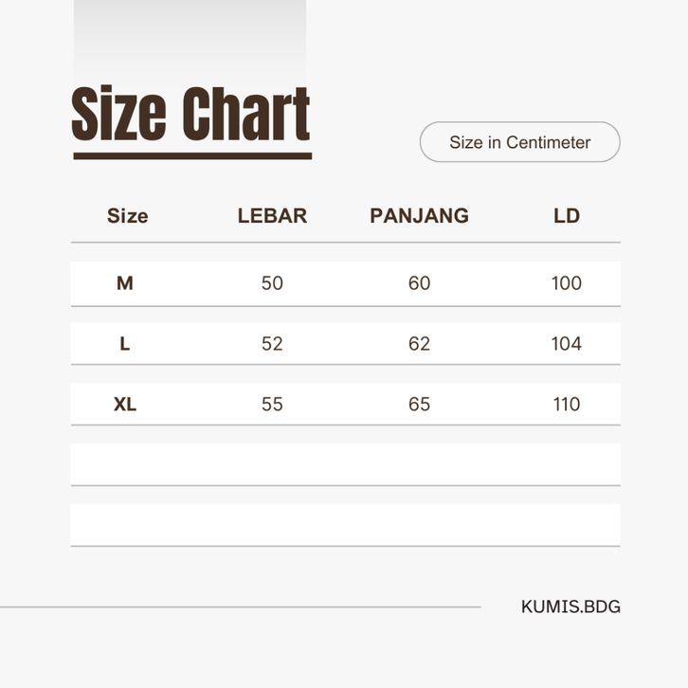
Task: Click the KUMIS.BDG brand text
Action: coord(570,607)
